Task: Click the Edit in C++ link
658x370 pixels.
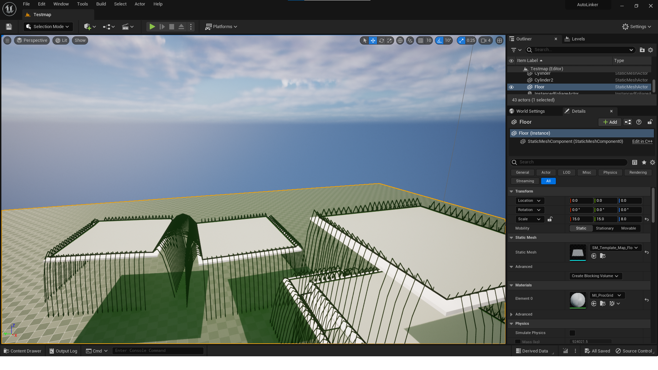Action: coord(642,141)
